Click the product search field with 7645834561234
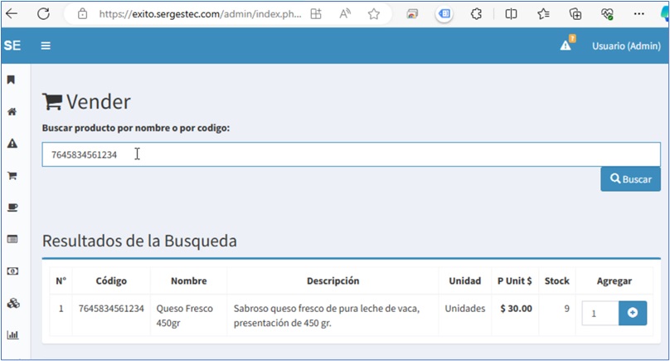Screen dimensions: 670x361 [x=352, y=154]
